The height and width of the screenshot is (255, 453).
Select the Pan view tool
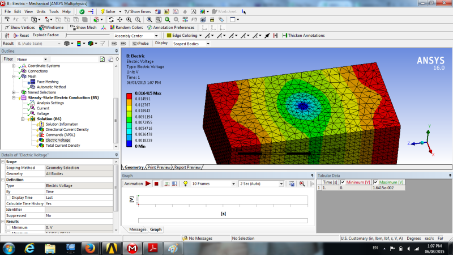(x=119, y=20)
